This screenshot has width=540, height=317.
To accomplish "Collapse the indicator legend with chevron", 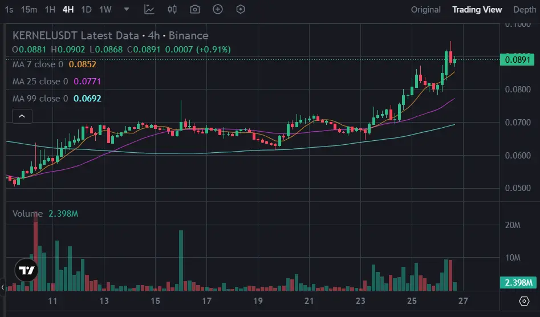I will tap(22, 116).
